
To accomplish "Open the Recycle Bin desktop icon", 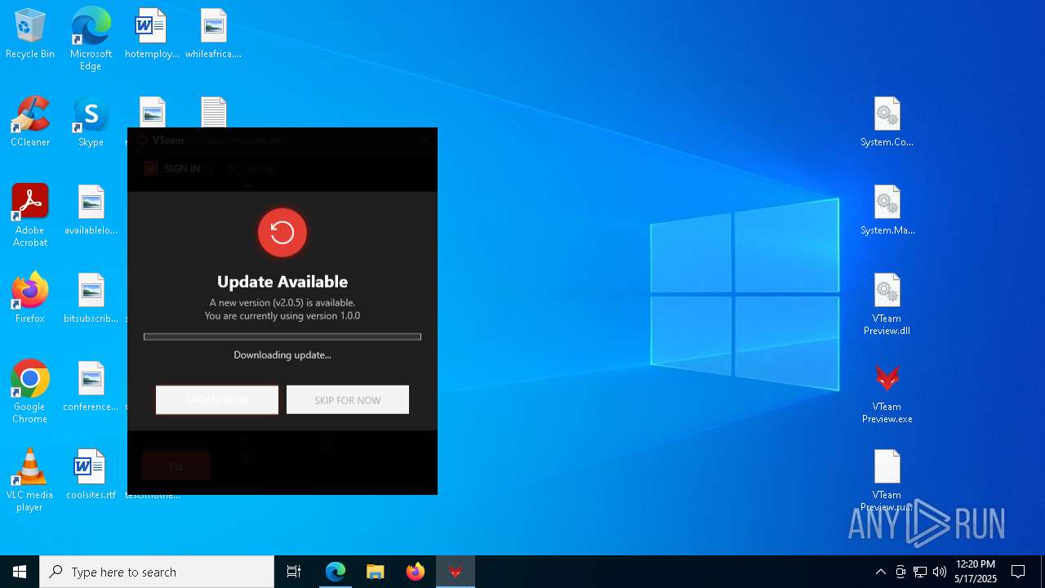I will pyautogui.click(x=30, y=34).
